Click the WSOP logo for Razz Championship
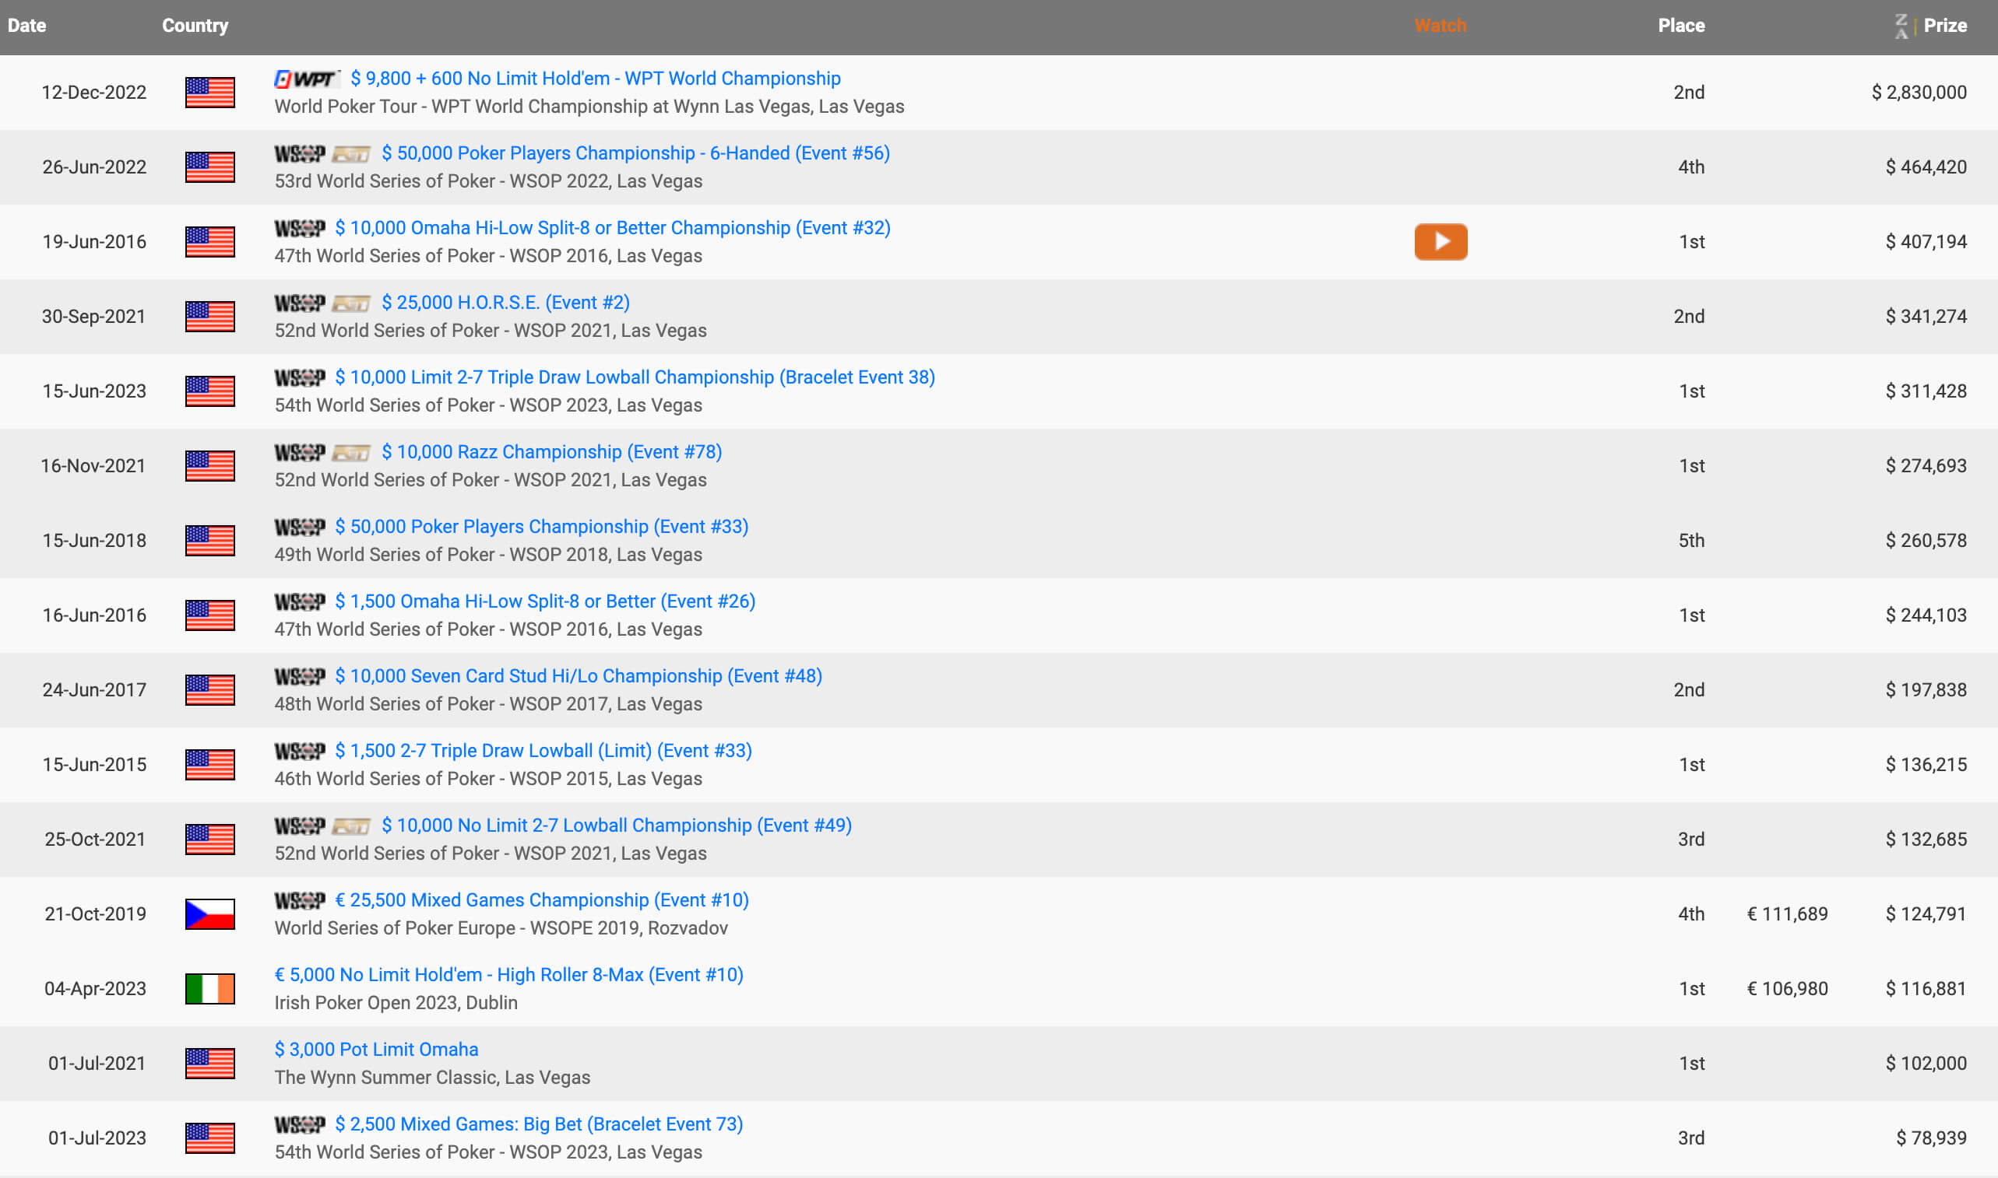The height and width of the screenshot is (1178, 1998). 299,453
